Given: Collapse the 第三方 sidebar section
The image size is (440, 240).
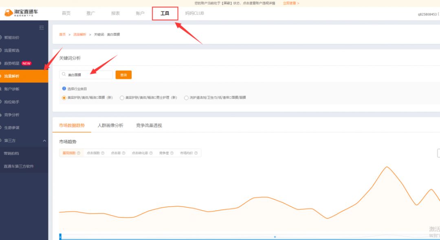Looking at the screenshot, I should tap(44, 141).
